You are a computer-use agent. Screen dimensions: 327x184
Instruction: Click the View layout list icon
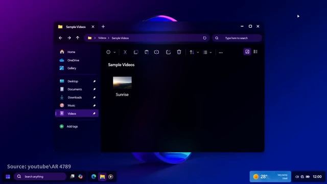tap(205, 52)
